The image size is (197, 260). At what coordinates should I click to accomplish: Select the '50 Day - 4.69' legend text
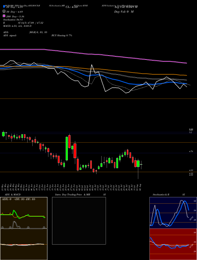click(x=15, y=12)
